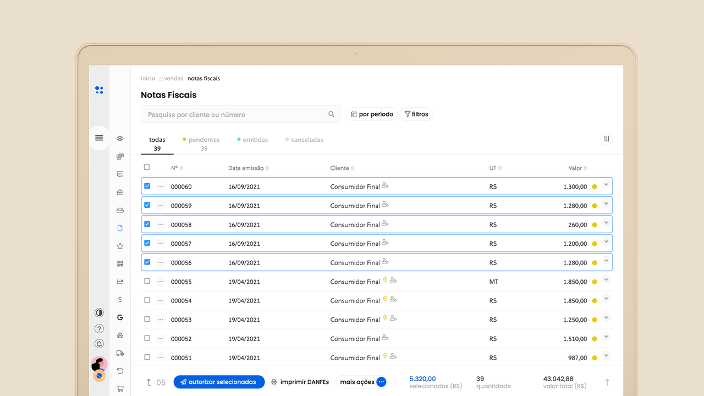
Task: Uncheck the checkbox for note 000058
Action: click(147, 224)
